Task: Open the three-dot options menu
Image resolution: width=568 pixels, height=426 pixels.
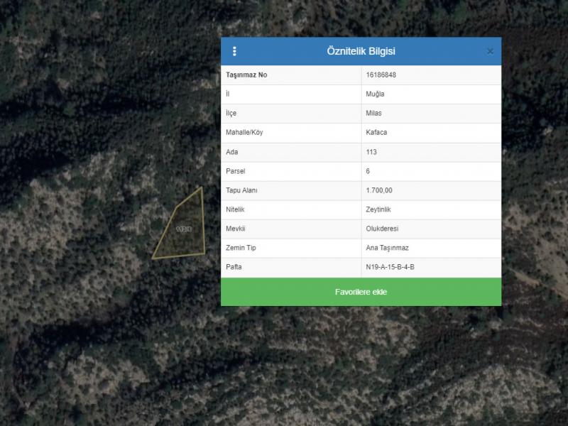Action: coord(235,51)
